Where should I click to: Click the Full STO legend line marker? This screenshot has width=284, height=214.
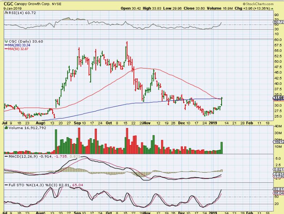pos(6,185)
